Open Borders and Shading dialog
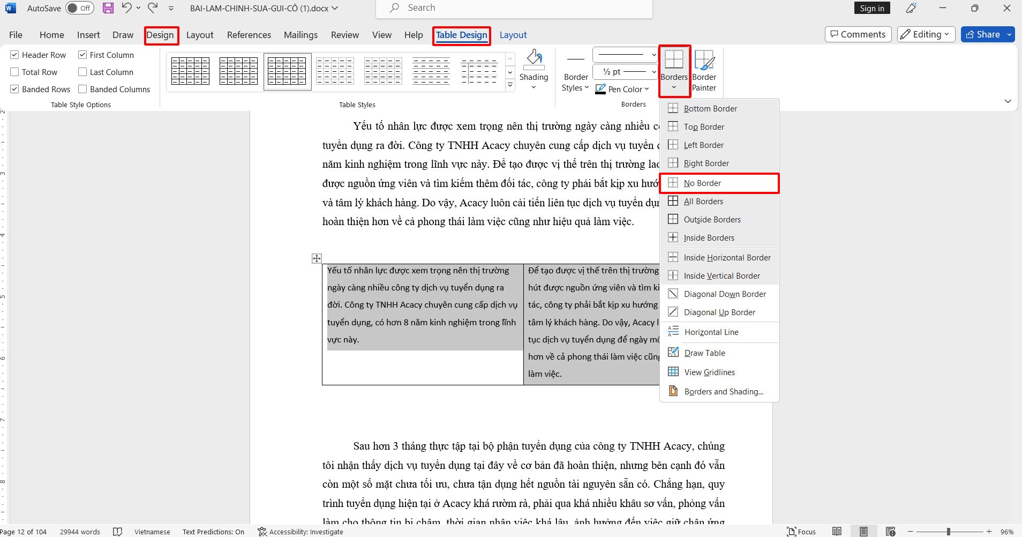This screenshot has width=1022, height=537. [x=724, y=391]
